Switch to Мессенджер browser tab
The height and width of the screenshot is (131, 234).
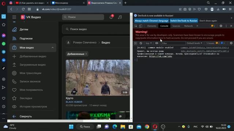coord(68,3)
